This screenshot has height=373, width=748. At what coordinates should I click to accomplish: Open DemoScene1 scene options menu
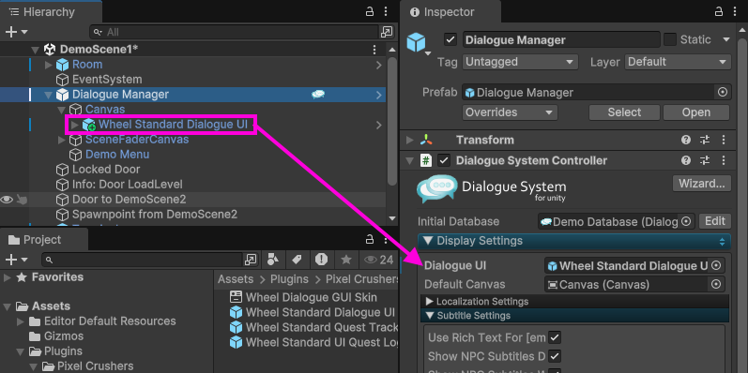tap(374, 49)
